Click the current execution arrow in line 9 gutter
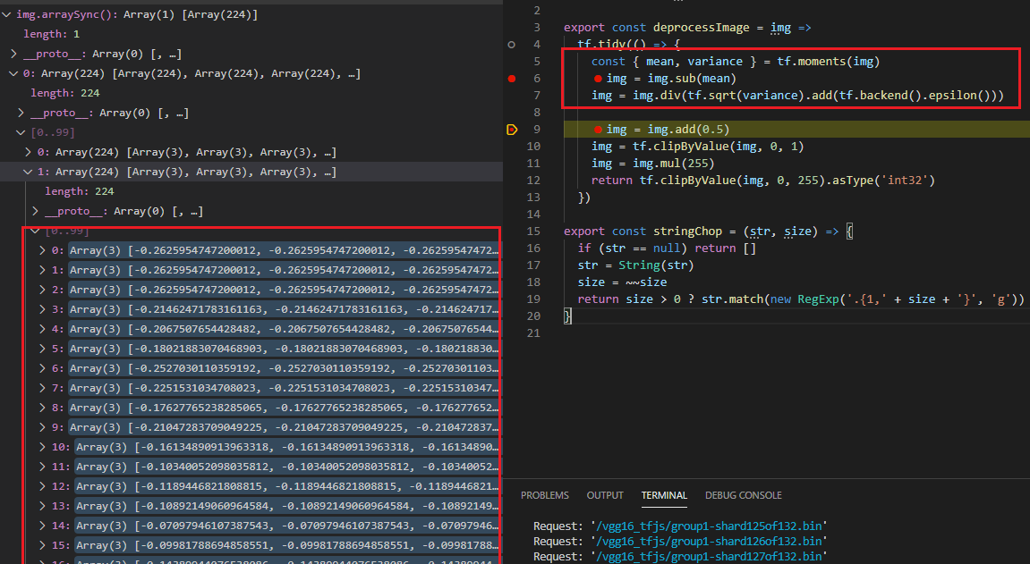Image resolution: width=1030 pixels, height=564 pixels. [513, 130]
